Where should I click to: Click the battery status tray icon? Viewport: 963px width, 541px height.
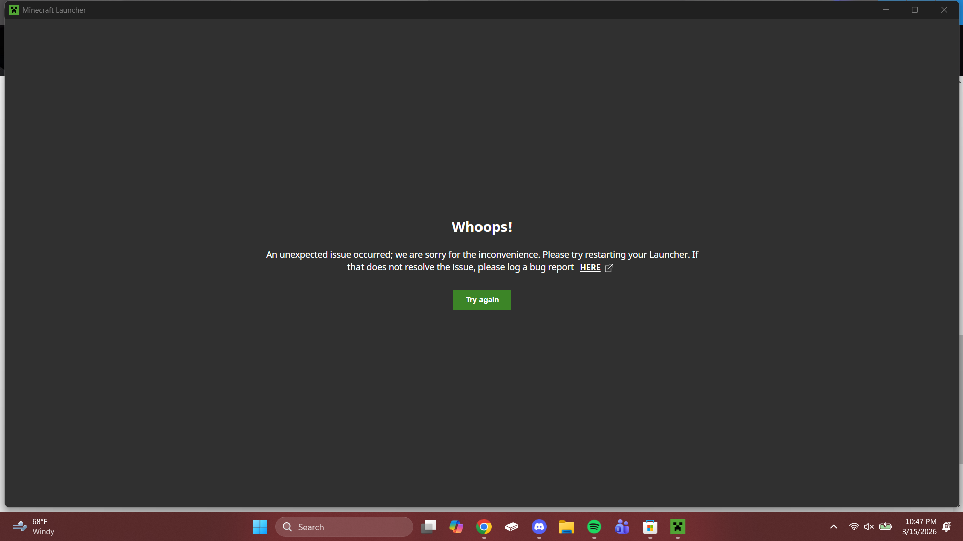(885, 527)
